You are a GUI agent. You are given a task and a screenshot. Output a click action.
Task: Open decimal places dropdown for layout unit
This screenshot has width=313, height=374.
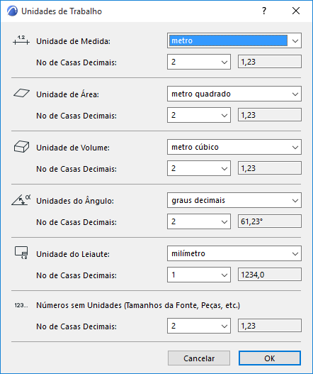199,275
